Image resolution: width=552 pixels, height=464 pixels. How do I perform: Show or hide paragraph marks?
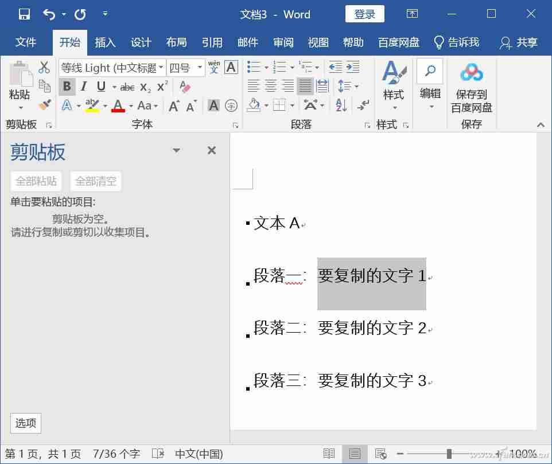pos(363,105)
